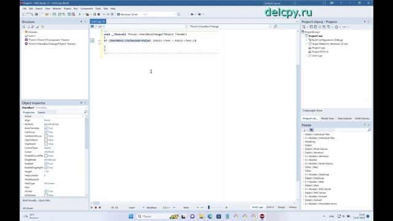
Task: Open the File menu
Action: (25, 9)
